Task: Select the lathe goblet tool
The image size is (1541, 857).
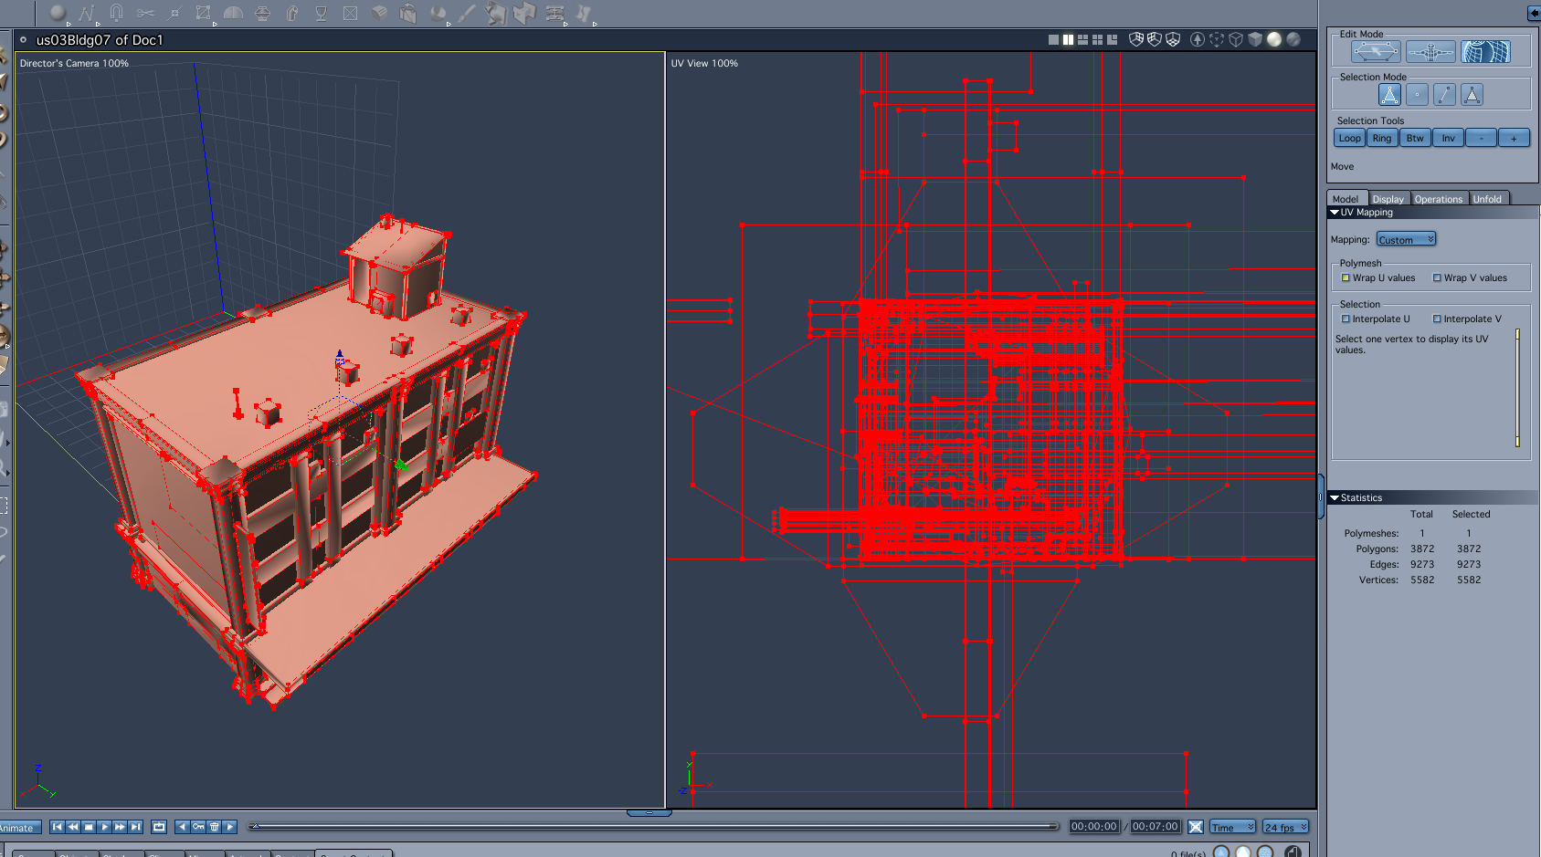Action: click(x=321, y=13)
